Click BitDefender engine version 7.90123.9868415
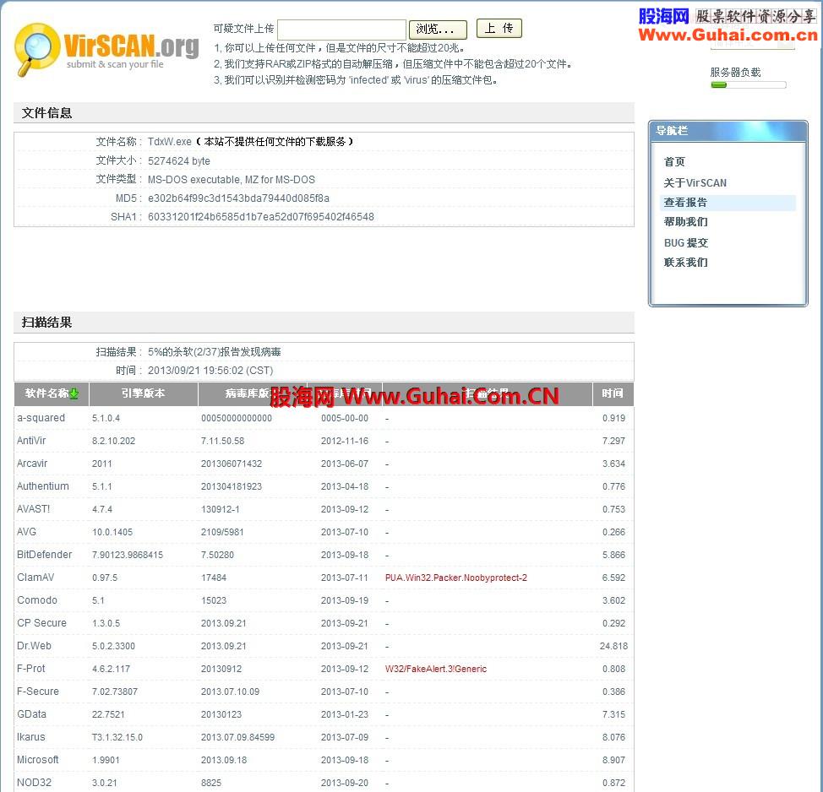The height and width of the screenshot is (792, 823). tap(128, 555)
